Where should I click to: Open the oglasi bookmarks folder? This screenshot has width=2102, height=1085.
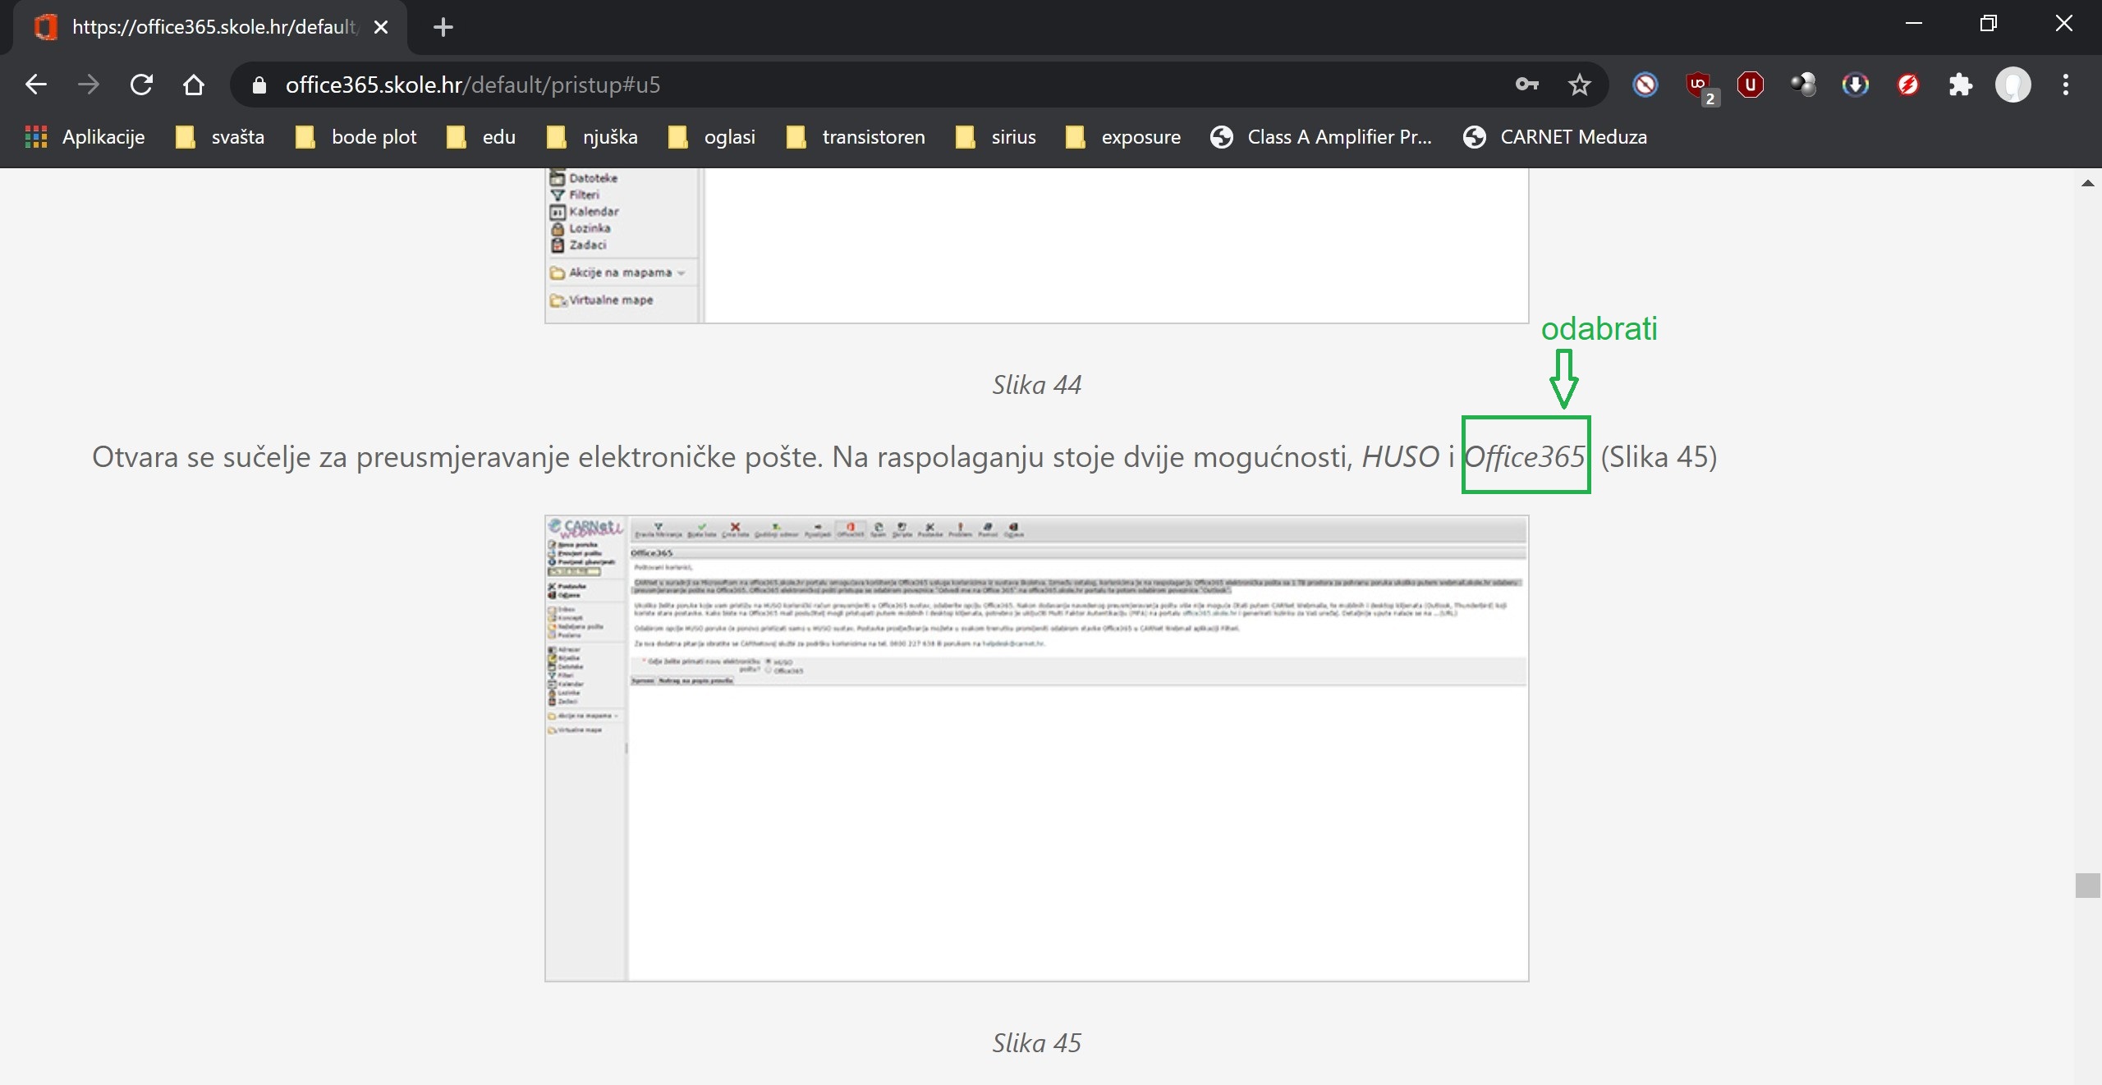click(712, 137)
